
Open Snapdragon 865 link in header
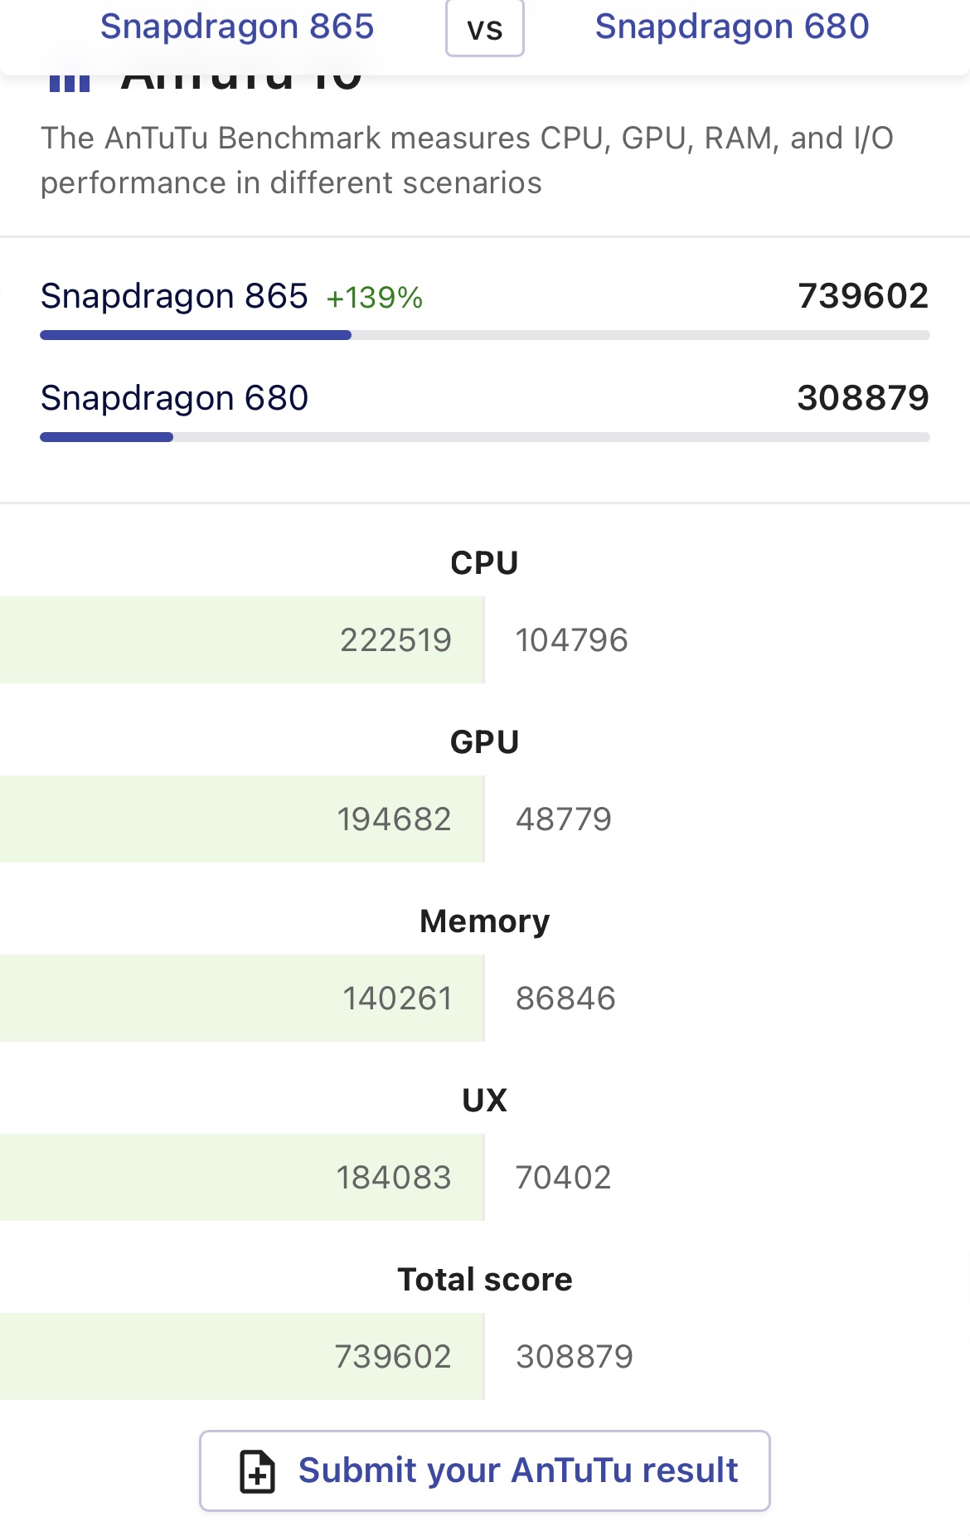click(x=237, y=27)
